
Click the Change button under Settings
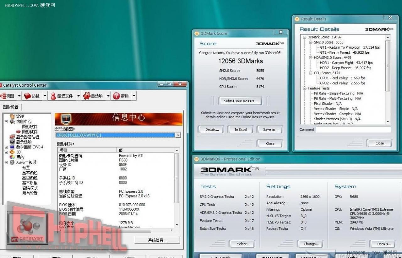tap(311, 244)
